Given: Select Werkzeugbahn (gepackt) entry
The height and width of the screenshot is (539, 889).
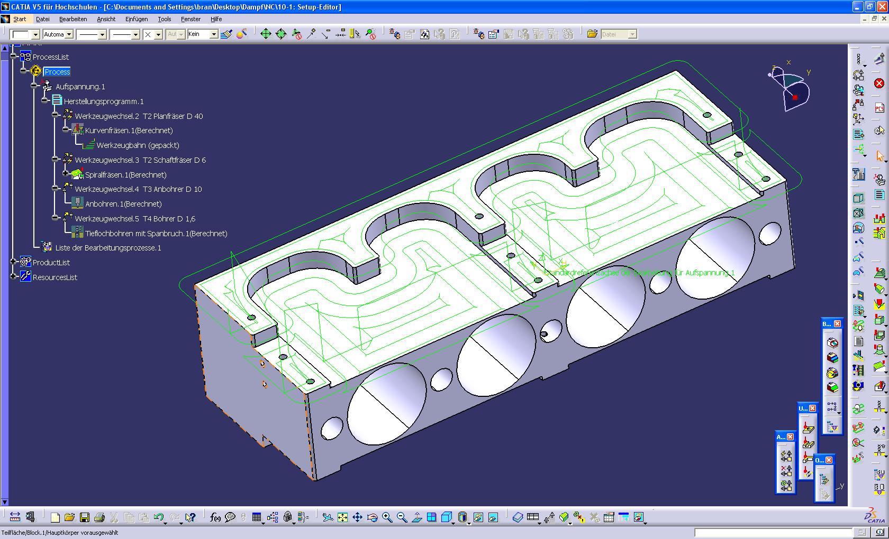Looking at the screenshot, I should pos(138,145).
